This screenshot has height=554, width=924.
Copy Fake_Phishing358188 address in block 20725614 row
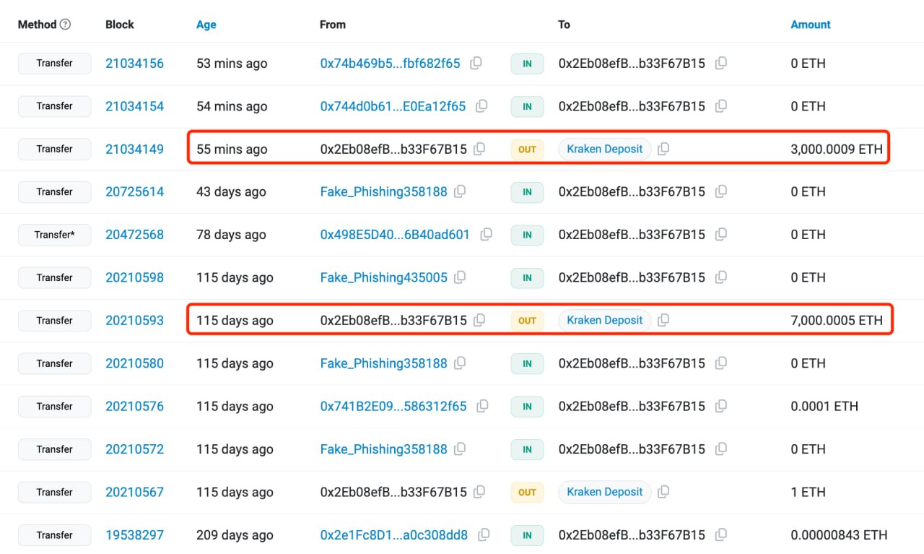460,192
